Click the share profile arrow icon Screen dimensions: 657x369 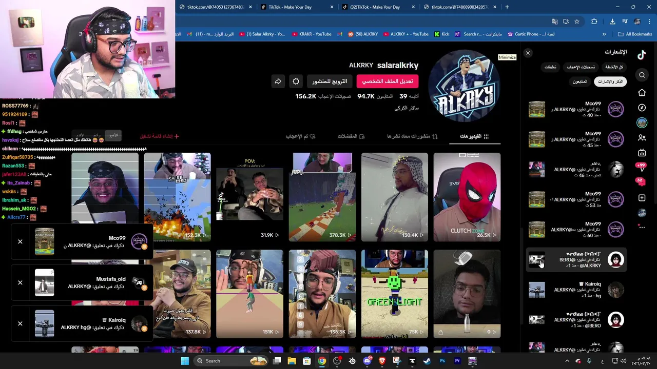278,81
